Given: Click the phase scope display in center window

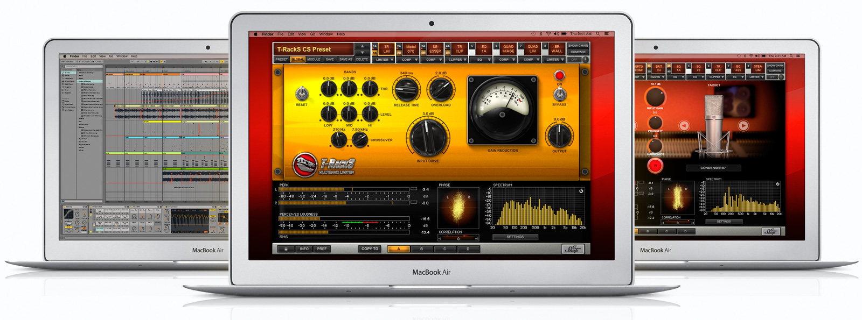Looking at the screenshot, I should click(x=458, y=208).
